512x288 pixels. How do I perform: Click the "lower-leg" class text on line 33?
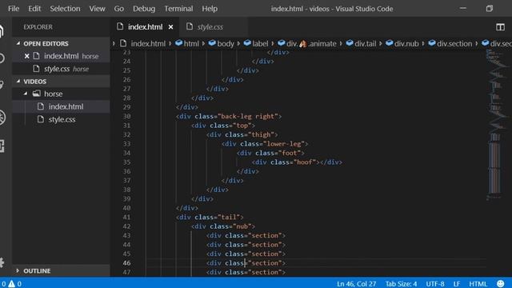(284, 144)
